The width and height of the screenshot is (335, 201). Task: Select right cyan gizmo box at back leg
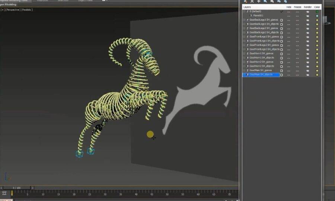pos(90,151)
